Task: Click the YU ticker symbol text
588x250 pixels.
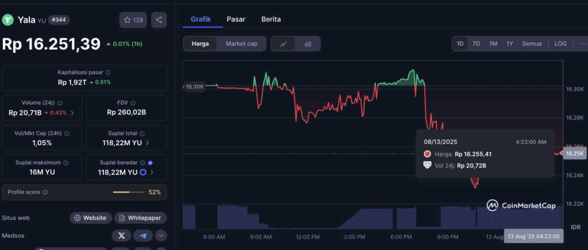Action: pyautogui.click(x=41, y=21)
